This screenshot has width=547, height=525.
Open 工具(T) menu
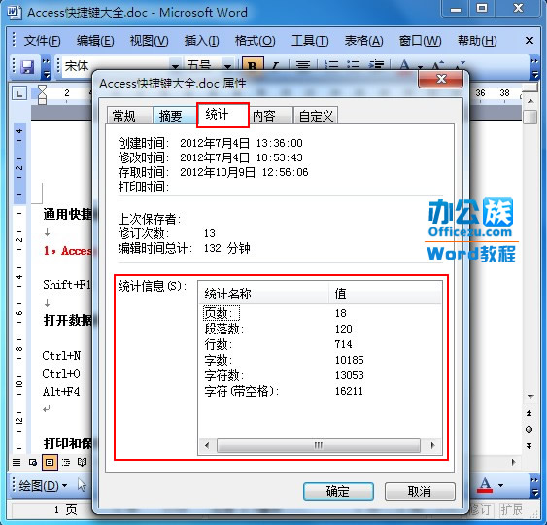(310, 41)
